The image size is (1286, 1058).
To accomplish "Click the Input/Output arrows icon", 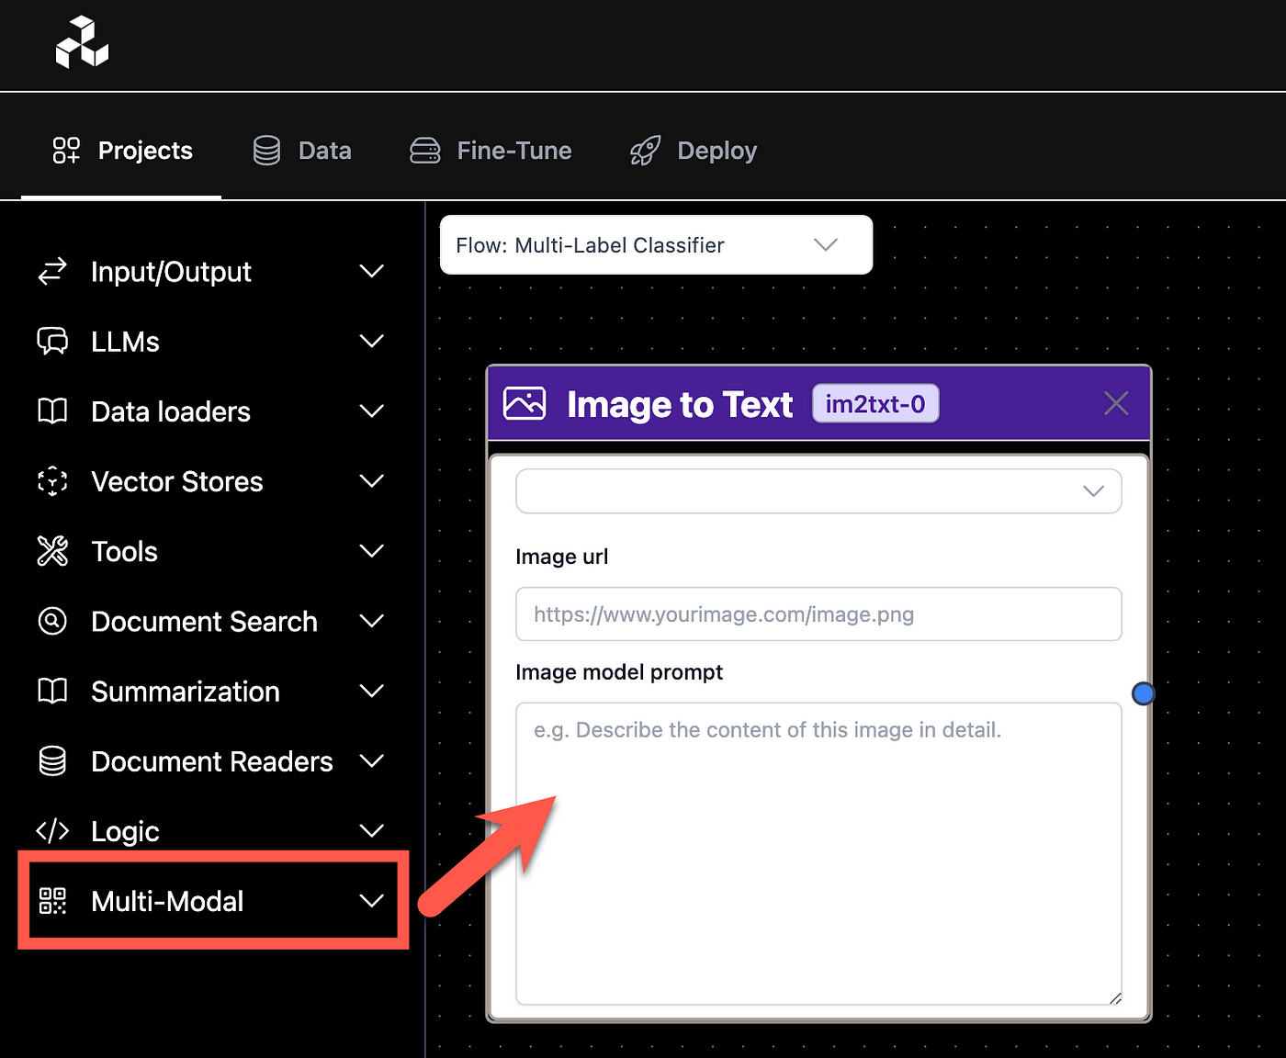I will (x=52, y=271).
